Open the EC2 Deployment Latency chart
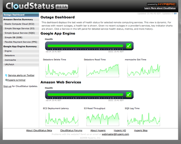Screen dimensions: 181x144 pos(62,119)
